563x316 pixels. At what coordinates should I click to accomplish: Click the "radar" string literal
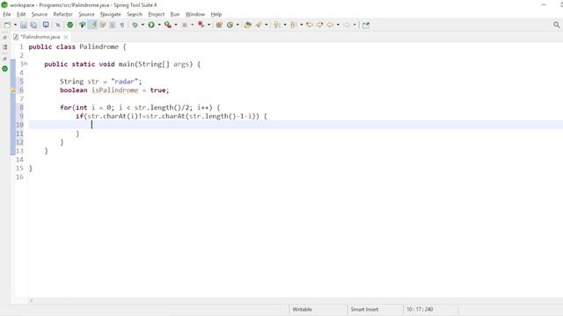(x=125, y=82)
